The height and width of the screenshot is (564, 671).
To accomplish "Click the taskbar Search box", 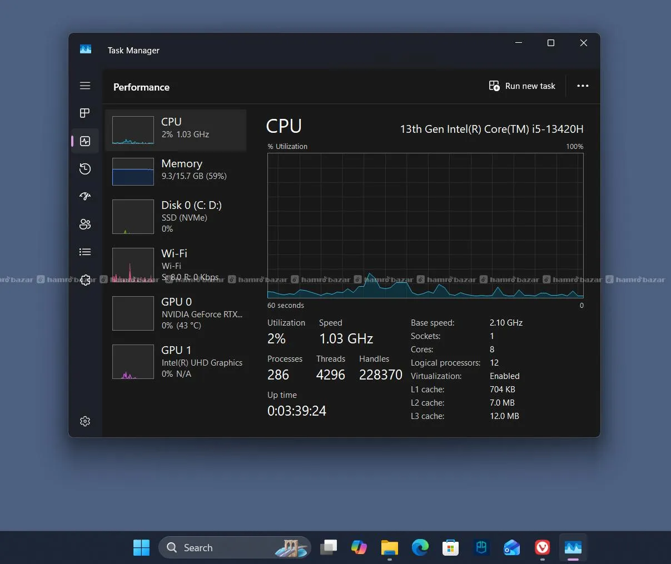I will pyautogui.click(x=235, y=548).
